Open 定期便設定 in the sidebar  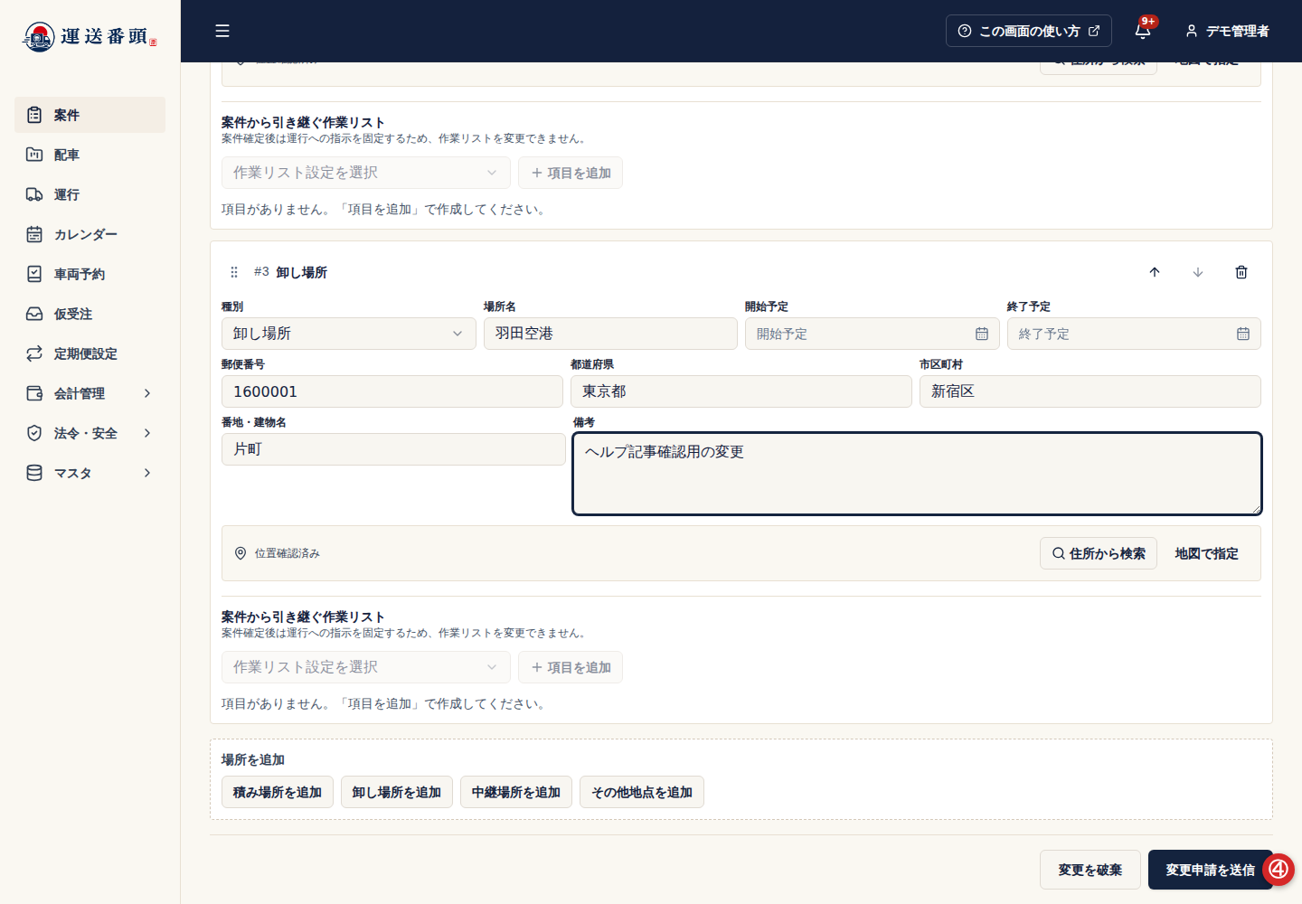[90, 353]
